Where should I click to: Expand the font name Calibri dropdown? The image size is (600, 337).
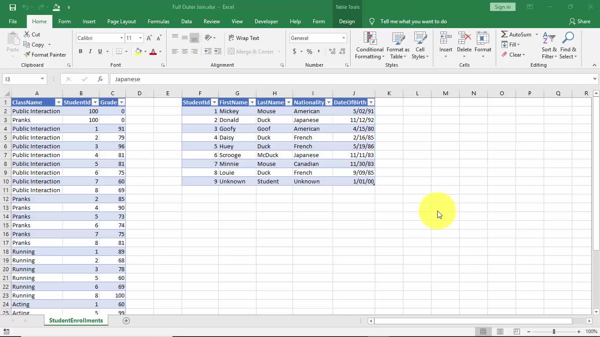point(121,38)
